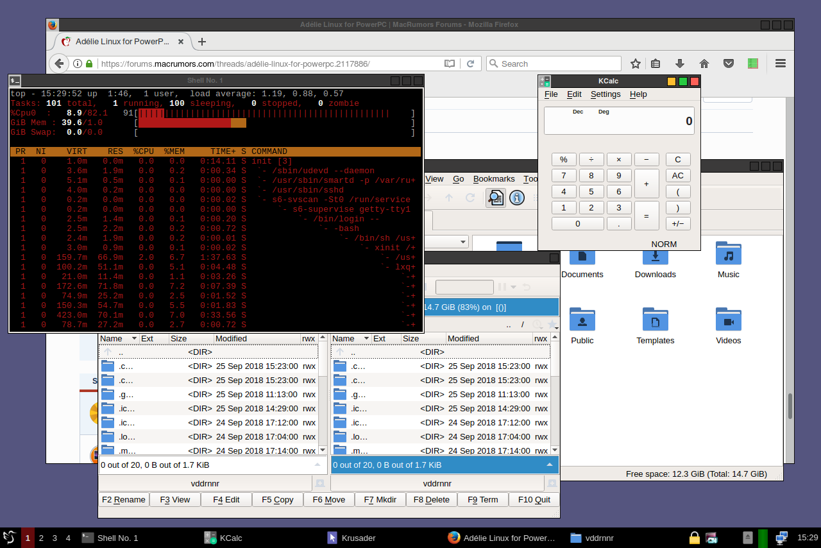Viewport: 821px width, 548px height.
Task: Open the file manager Go menu
Action: click(x=458, y=179)
